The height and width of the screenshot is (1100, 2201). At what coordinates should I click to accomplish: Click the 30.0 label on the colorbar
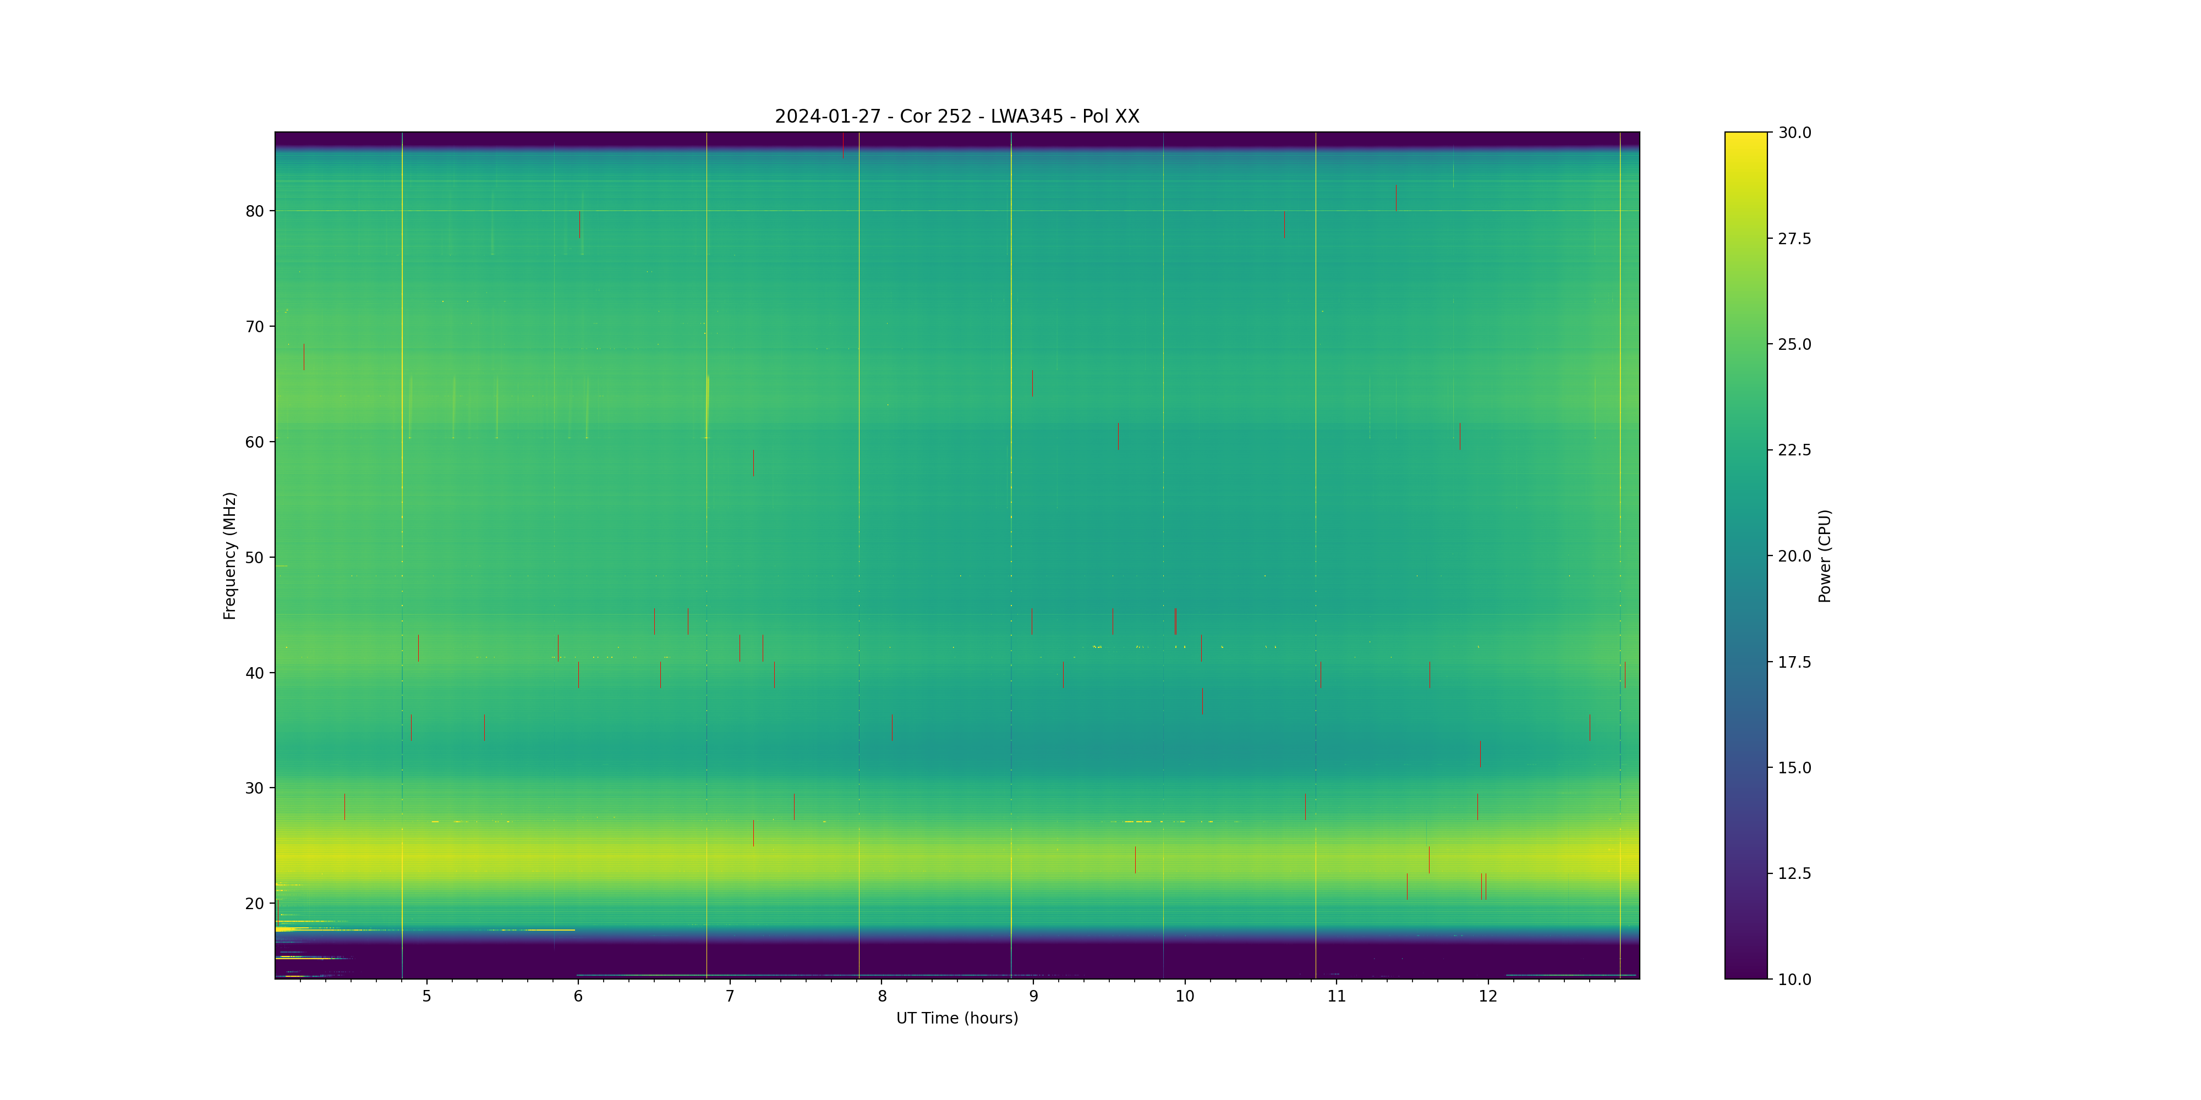1794,133
